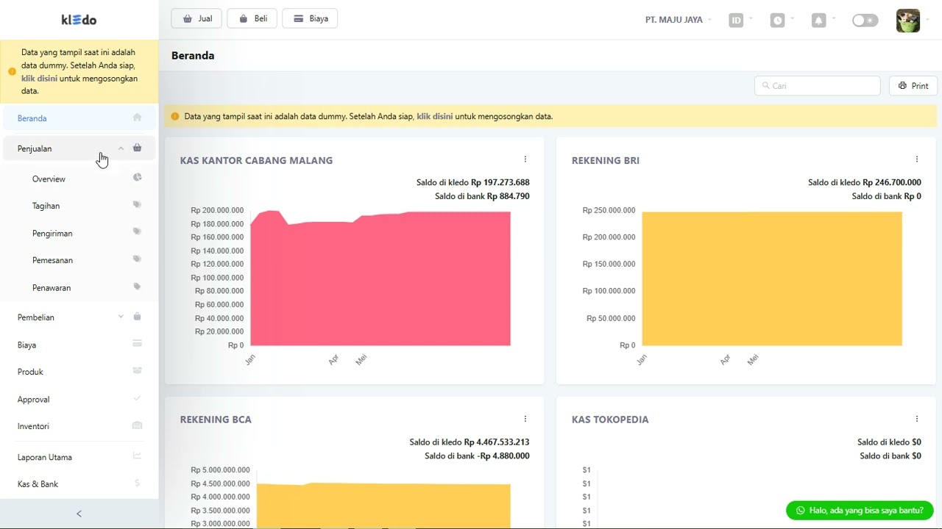This screenshot has height=529, width=942.
Task: Click the three-dot menu on Rekening BRI card
Action: (x=917, y=159)
